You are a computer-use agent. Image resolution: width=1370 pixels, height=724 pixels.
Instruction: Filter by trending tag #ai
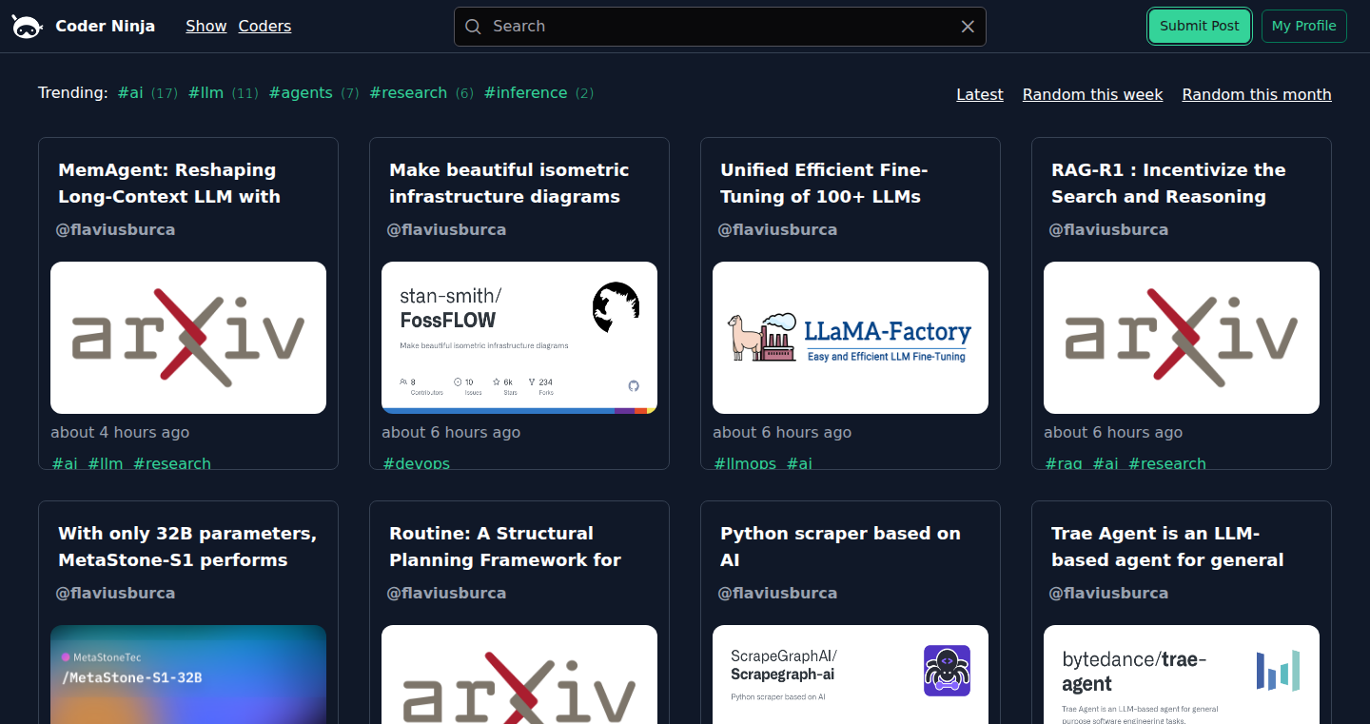(x=130, y=92)
